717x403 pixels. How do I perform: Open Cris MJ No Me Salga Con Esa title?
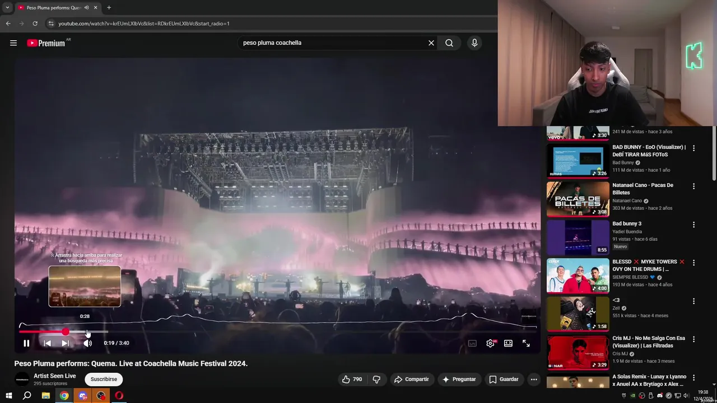(x=649, y=342)
